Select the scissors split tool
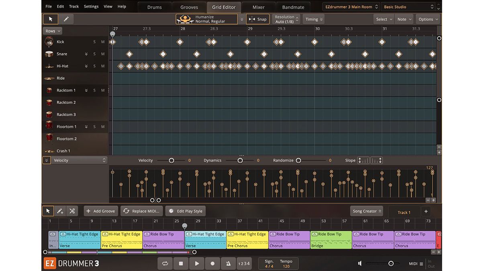The image size is (482, 271). (72, 211)
